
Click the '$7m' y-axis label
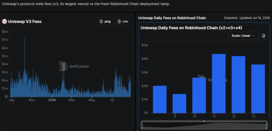[5, 40]
